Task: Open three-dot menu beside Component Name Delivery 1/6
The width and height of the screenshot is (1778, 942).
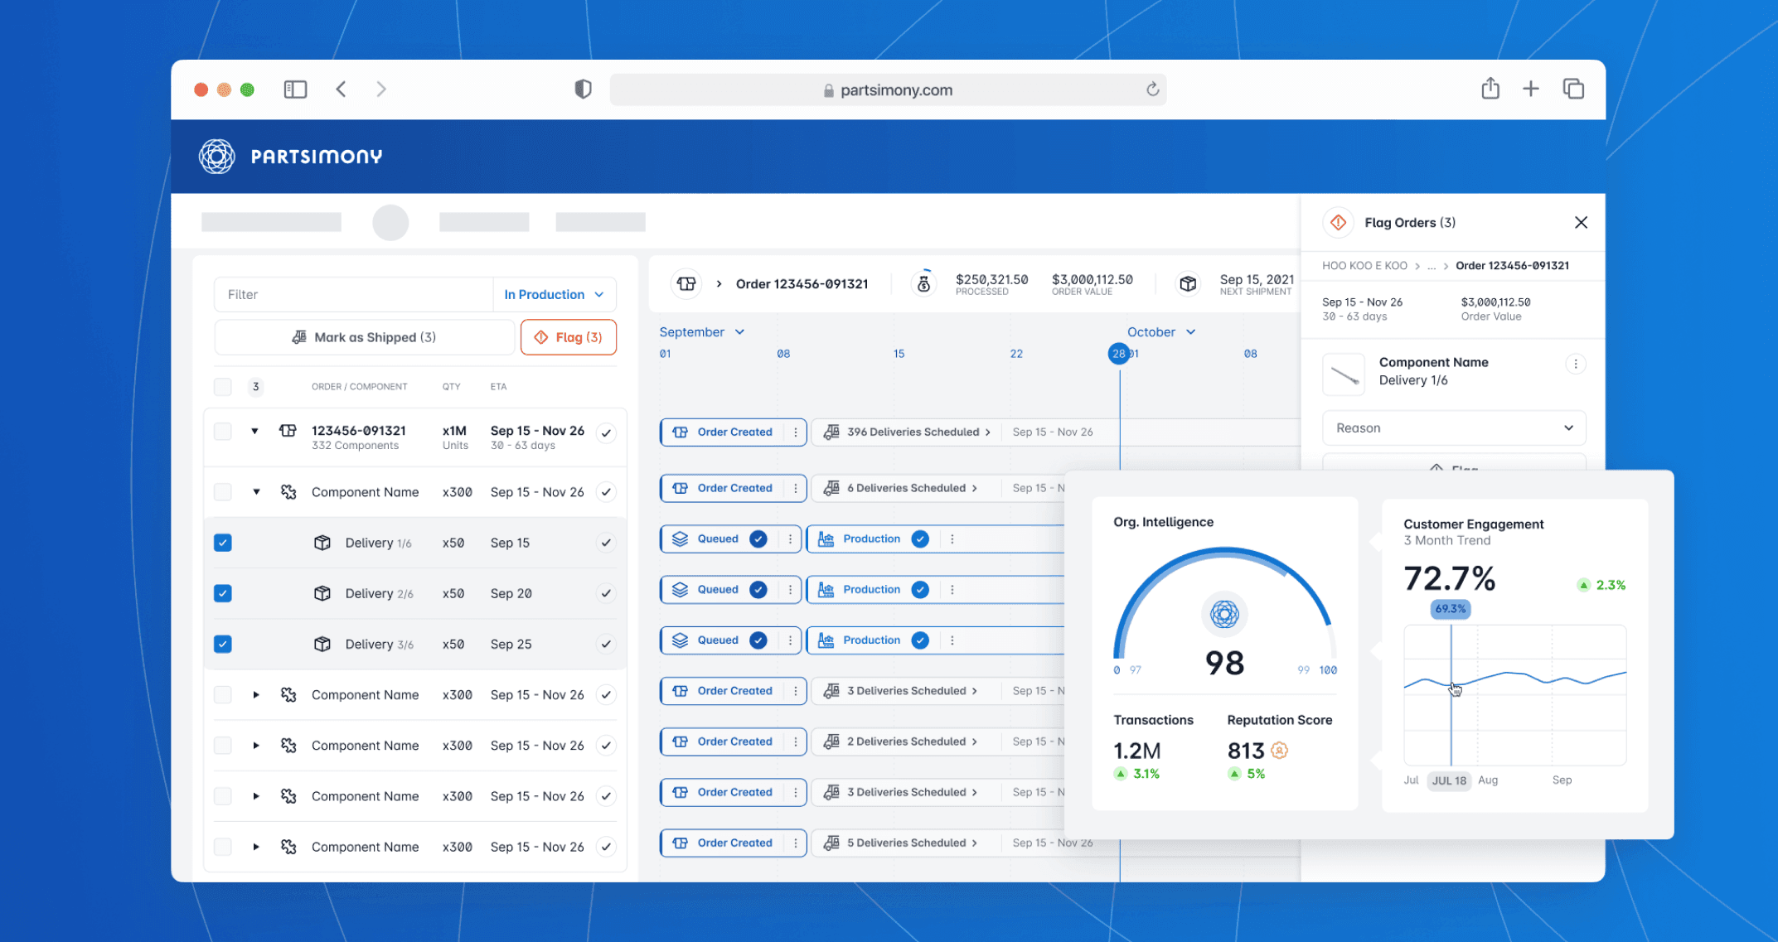Action: (1575, 364)
